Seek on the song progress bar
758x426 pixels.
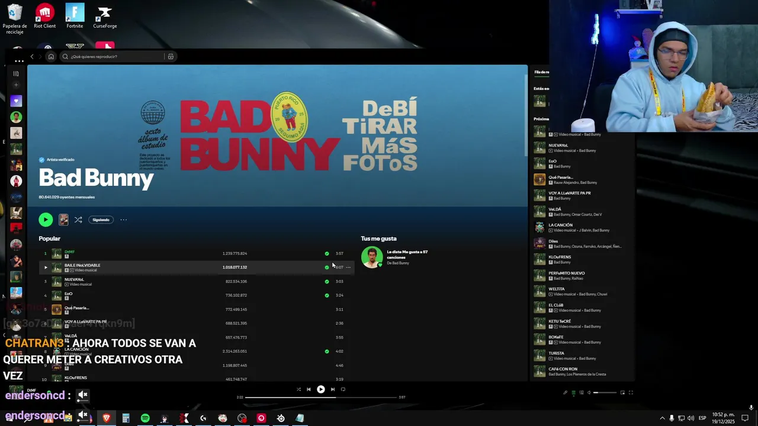[x=320, y=398]
